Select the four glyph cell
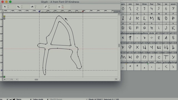 (x=152, y=9)
